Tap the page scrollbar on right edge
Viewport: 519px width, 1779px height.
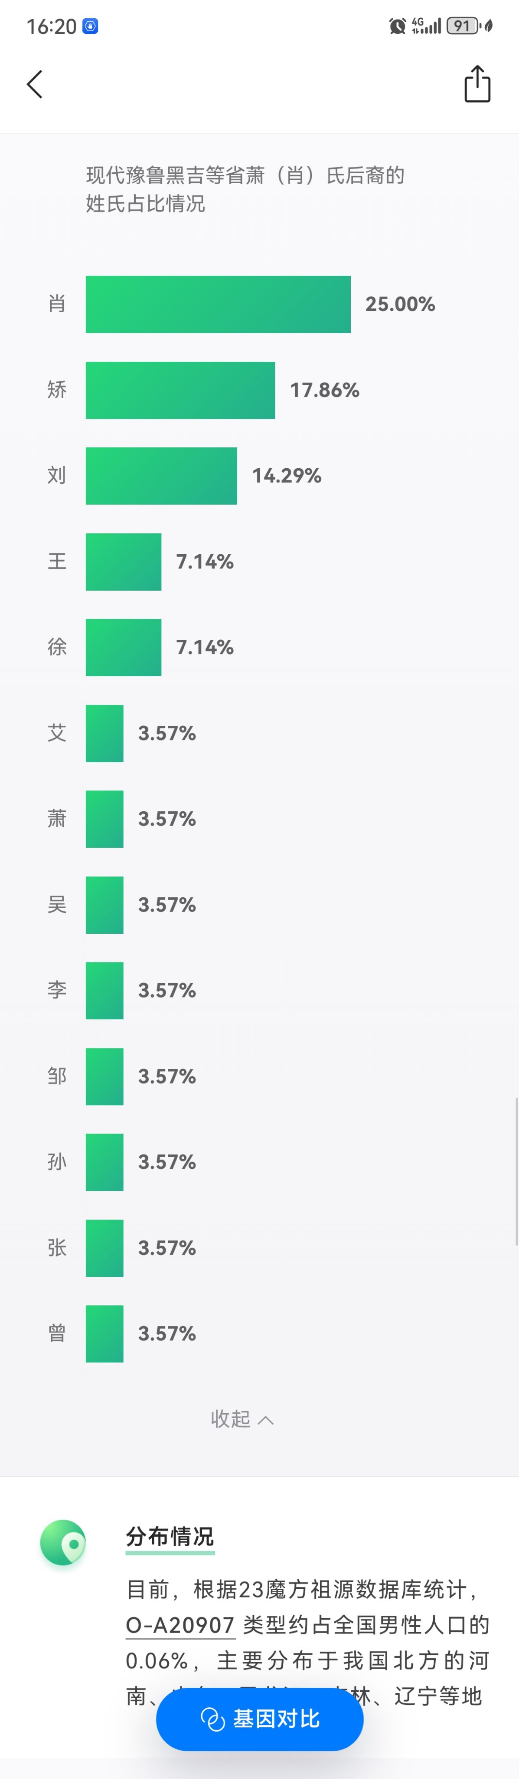(516, 1170)
